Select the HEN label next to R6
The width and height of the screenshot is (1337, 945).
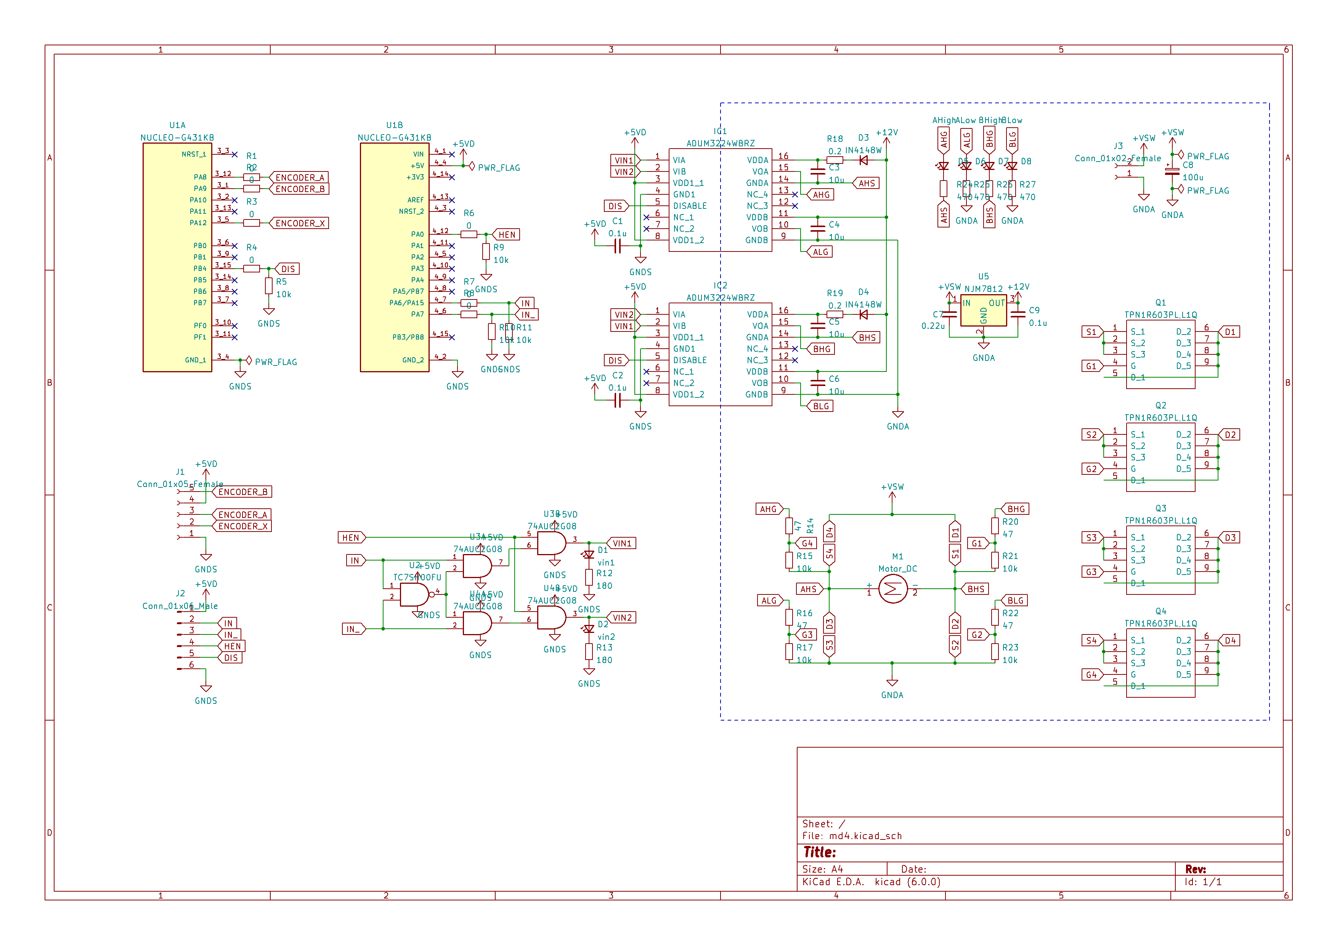(x=506, y=235)
